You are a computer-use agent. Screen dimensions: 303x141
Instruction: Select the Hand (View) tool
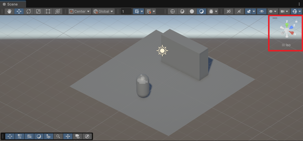coord(9,11)
